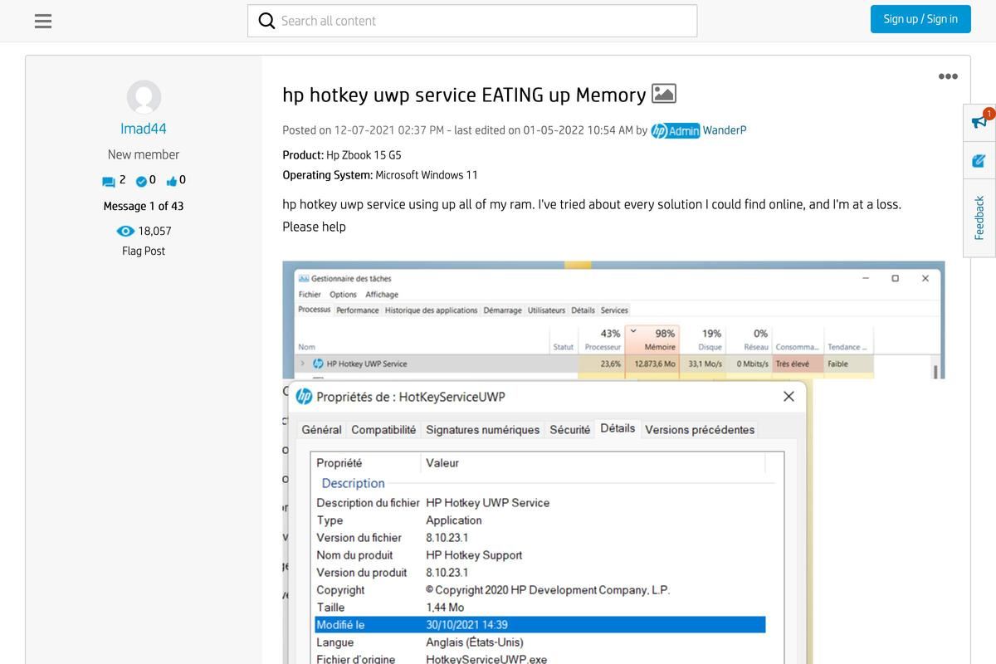Click the Taille property row

(539, 608)
